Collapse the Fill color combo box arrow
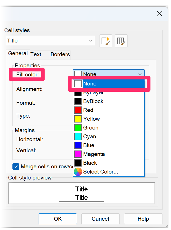The height and width of the screenshot is (230, 171). point(140,74)
